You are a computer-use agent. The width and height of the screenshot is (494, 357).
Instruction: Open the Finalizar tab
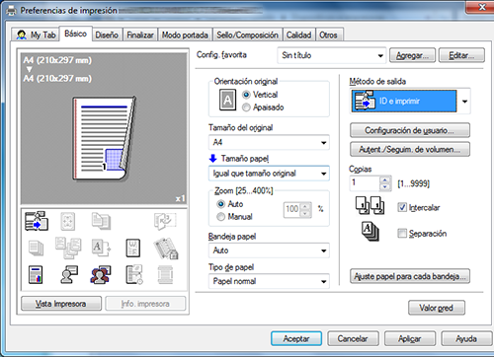coord(140,35)
